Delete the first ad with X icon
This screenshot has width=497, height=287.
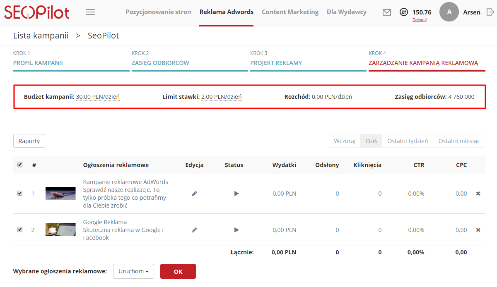478,194
